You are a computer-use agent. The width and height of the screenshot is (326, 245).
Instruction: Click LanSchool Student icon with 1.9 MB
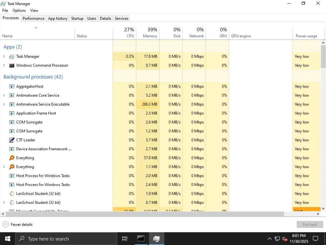12,194
